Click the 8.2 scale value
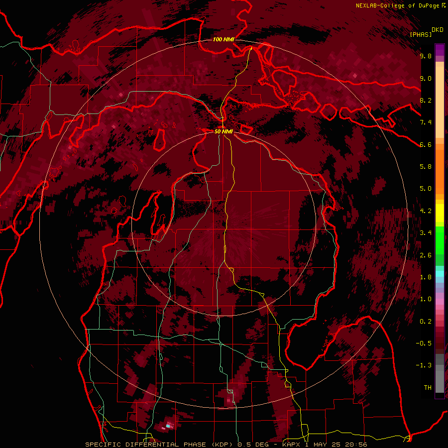Screen dimensions: 448x448 (426, 100)
